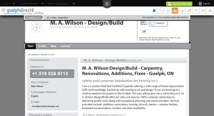
Task: Open the Contact tab
Action: click(x=66, y=46)
